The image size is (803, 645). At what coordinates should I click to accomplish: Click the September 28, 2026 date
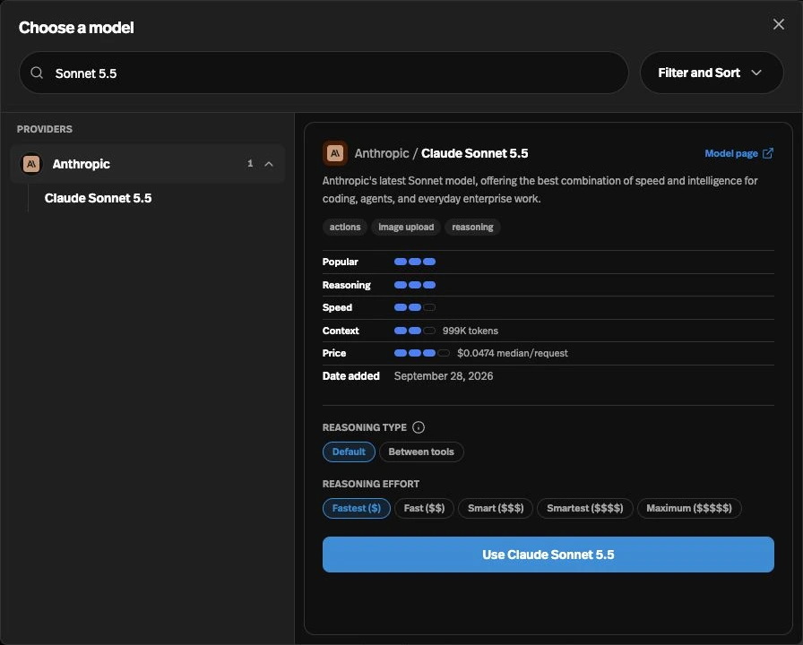click(x=444, y=376)
